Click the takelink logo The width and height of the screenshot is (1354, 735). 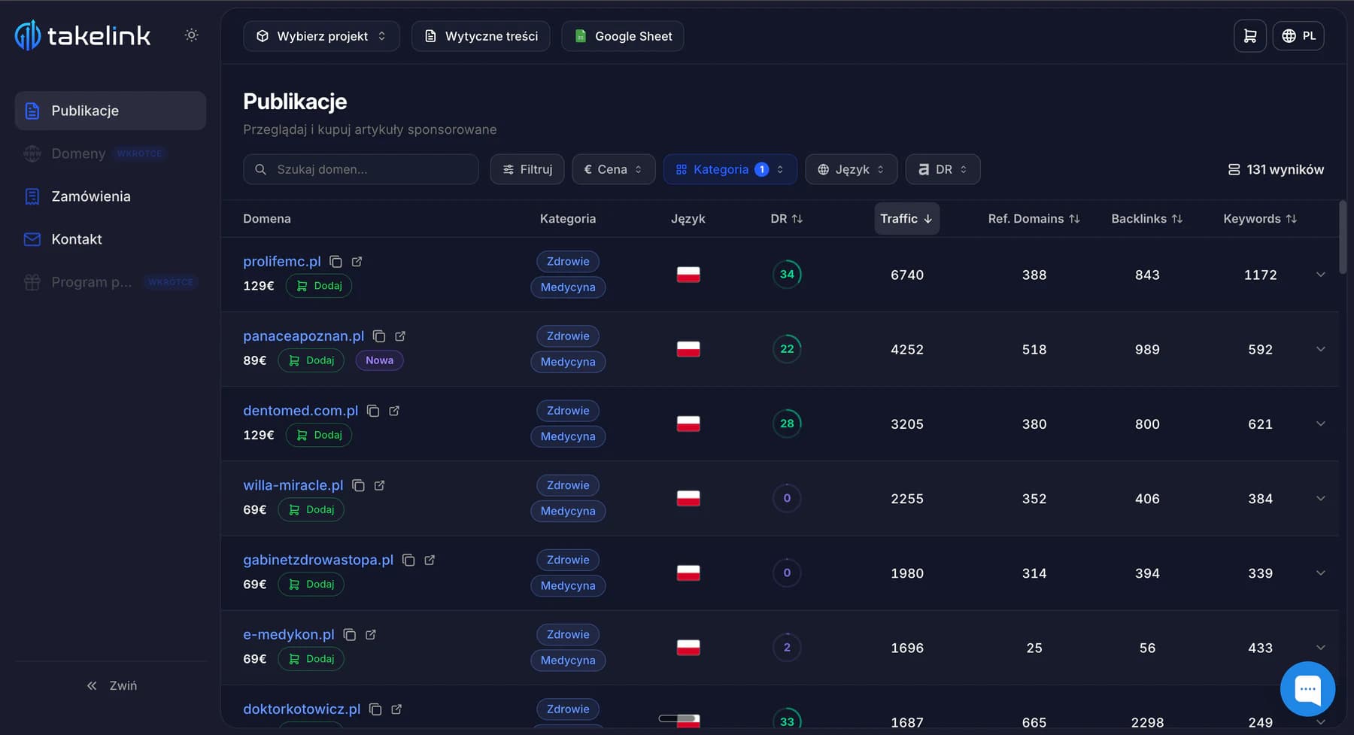pyautogui.click(x=83, y=35)
